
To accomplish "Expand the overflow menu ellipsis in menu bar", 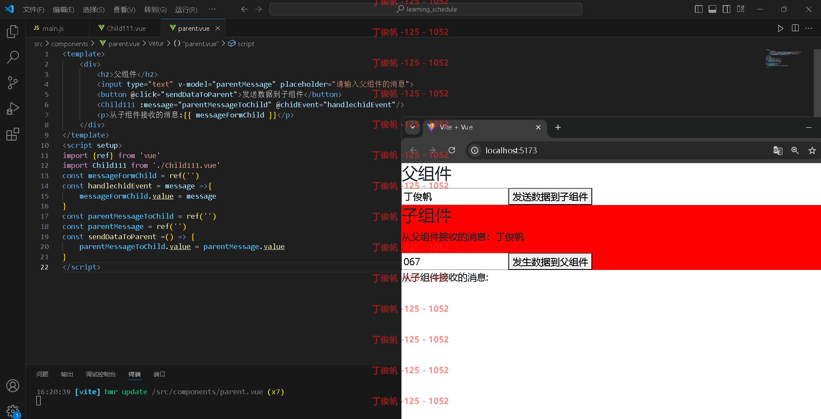I will 212,9.
